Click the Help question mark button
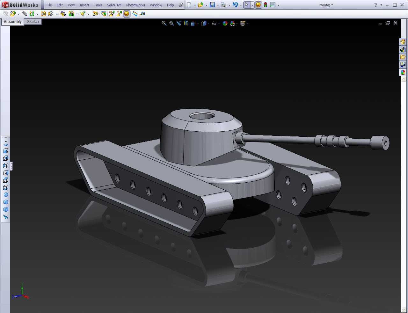 375,5
